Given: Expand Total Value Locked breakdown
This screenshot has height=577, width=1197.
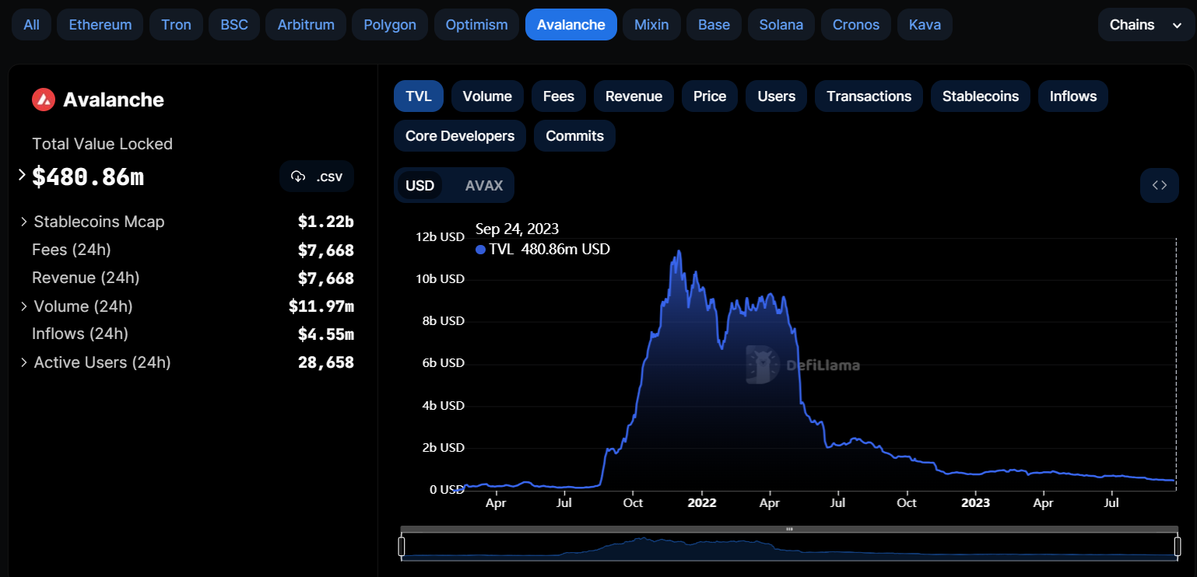Looking at the screenshot, I should pyautogui.click(x=22, y=175).
